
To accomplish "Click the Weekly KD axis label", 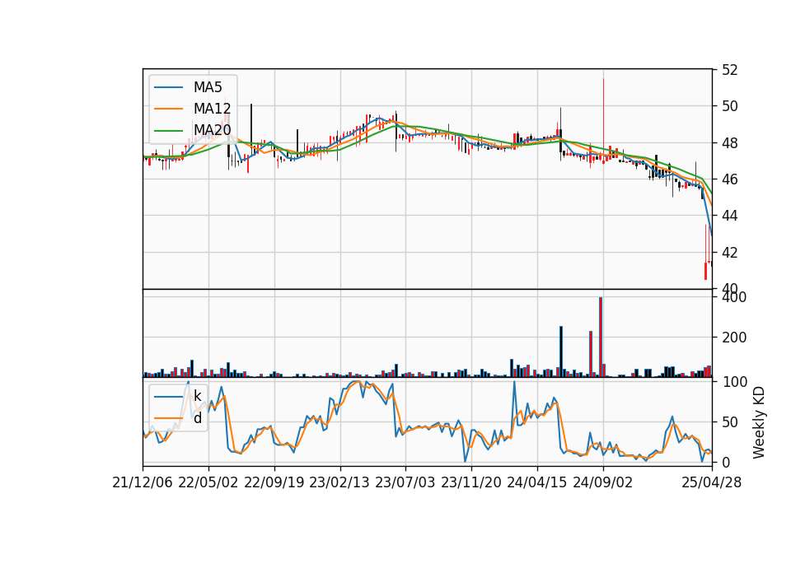I will (759, 423).
